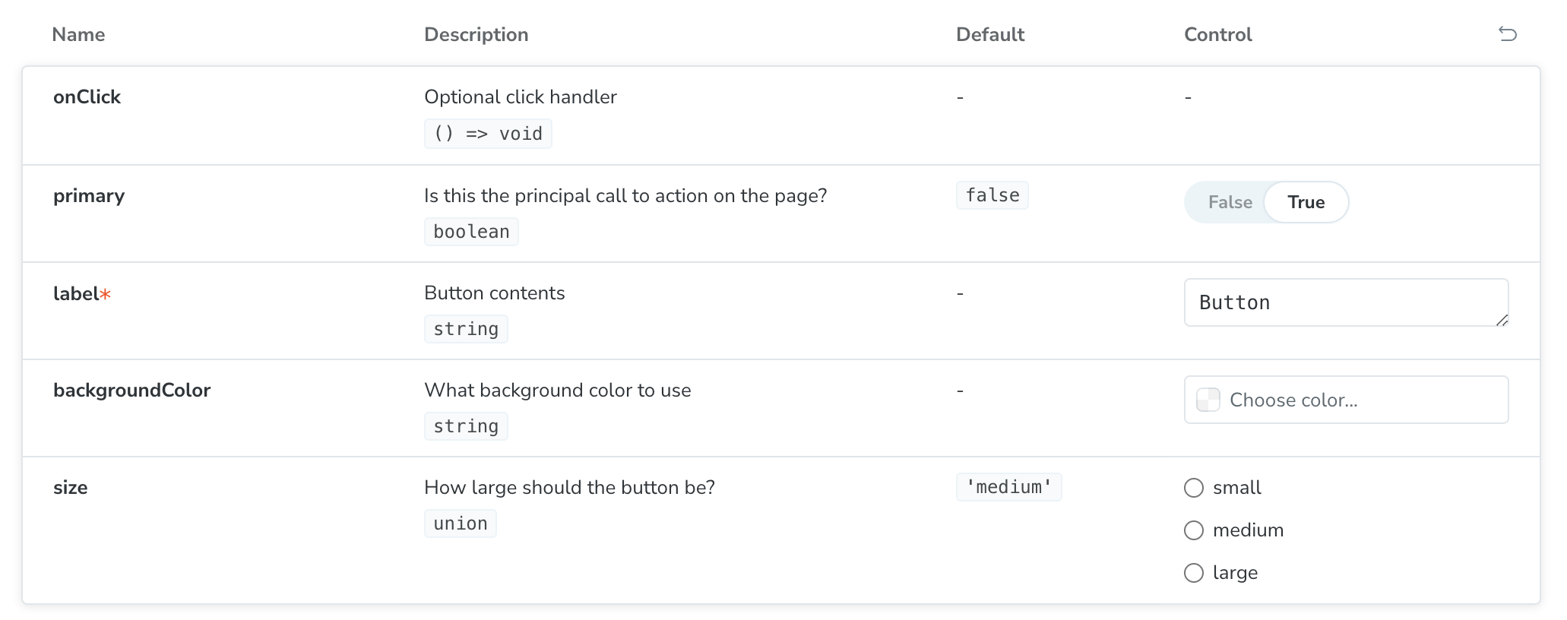Image resolution: width=1567 pixels, height=620 pixels.
Task: Click the boolean type badge for primary
Action: coord(471,232)
